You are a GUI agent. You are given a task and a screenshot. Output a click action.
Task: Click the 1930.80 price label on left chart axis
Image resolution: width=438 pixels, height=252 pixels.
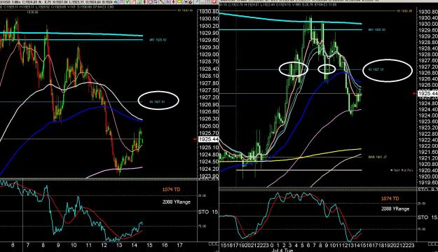point(209,12)
